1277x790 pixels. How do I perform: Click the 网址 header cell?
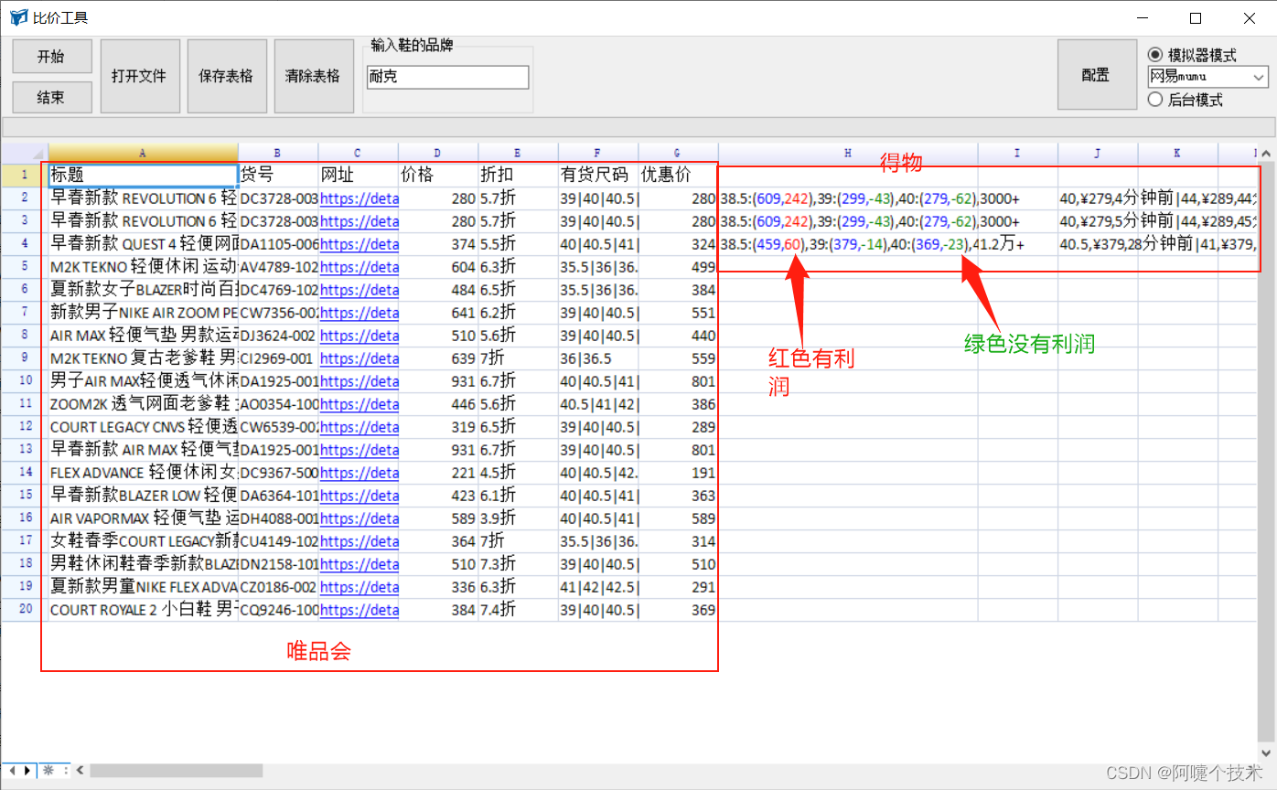point(358,176)
